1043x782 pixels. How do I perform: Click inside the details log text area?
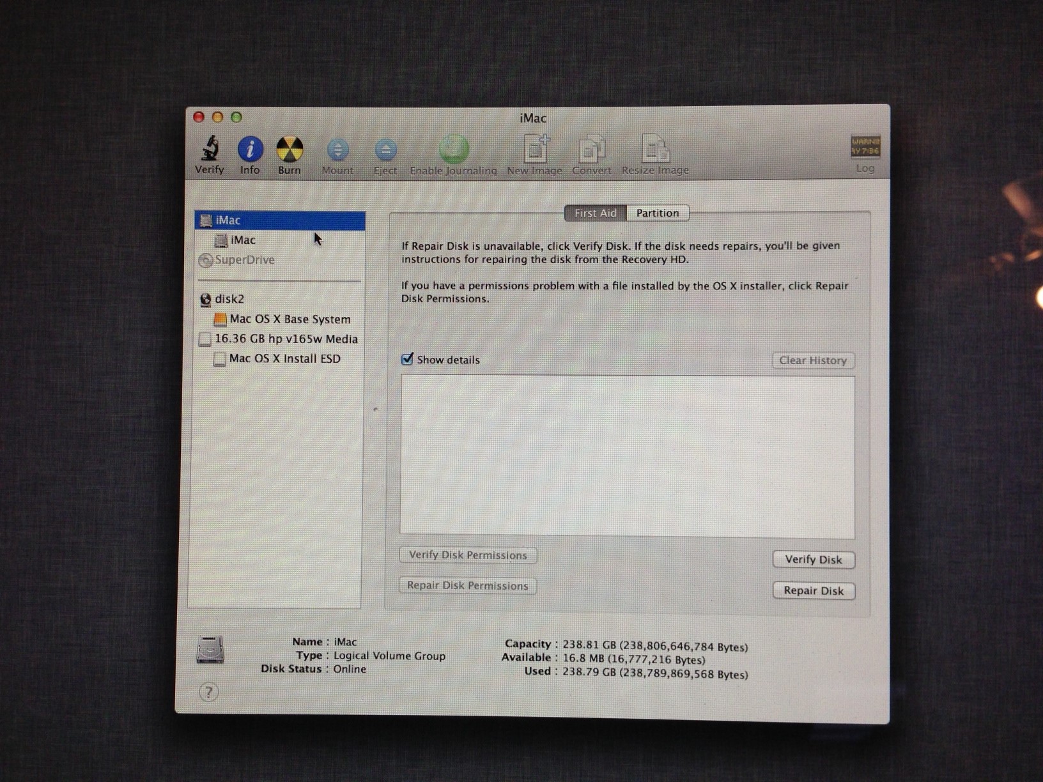627,456
